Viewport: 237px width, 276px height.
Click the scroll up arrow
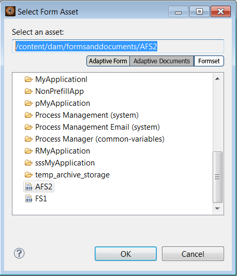[x=217, y=79]
